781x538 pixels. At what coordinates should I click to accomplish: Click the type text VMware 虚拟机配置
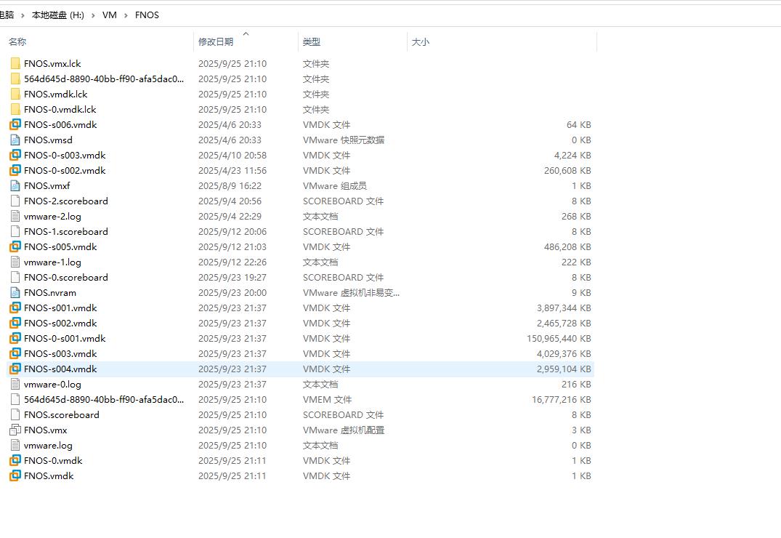click(x=344, y=430)
